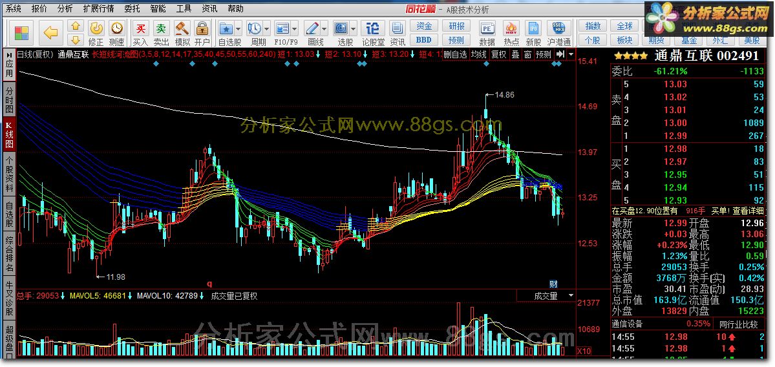Go back with the yellow left arrow

point(50,33)
